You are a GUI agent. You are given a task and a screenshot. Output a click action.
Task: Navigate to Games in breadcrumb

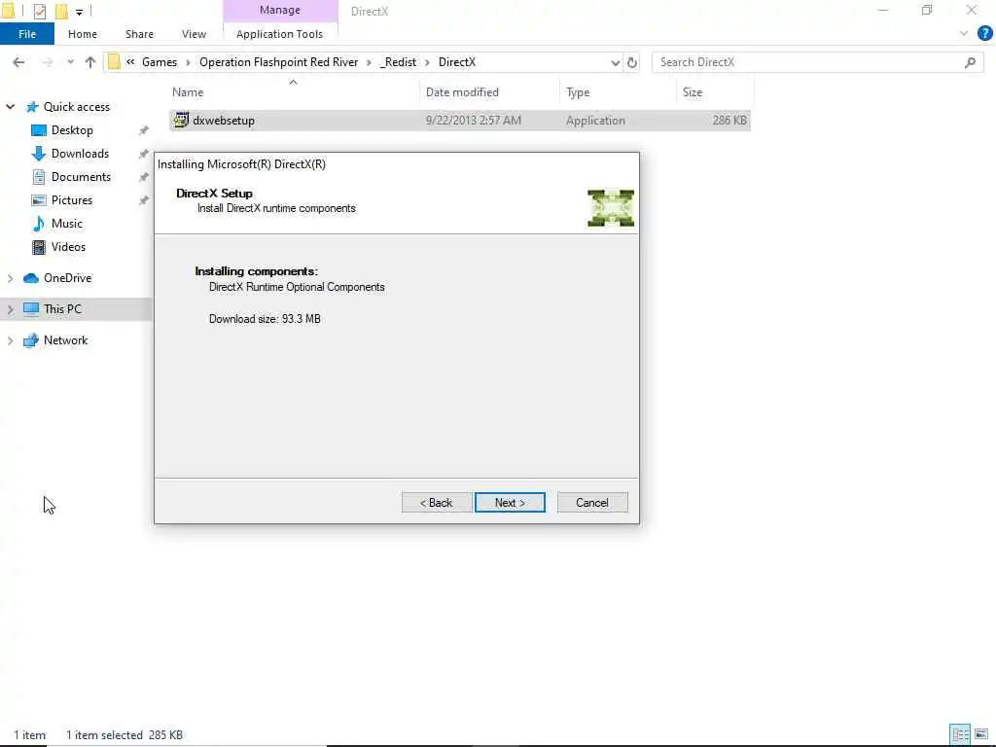160,62
